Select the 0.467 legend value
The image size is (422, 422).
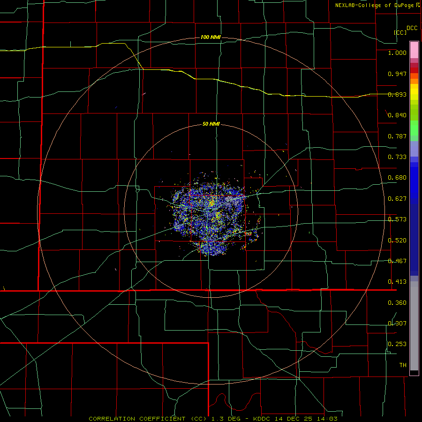click(x=397, y=261)
